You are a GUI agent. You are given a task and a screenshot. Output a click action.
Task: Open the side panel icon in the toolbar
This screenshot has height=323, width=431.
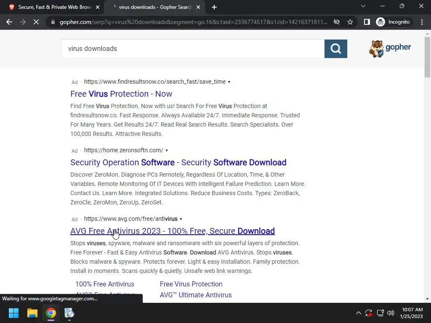tap(367, 22)
